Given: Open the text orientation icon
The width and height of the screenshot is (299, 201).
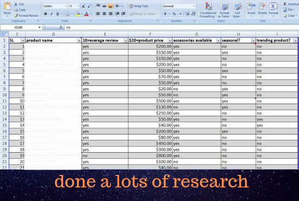Looking at the screenshot, I should pyautogui.click(x=118, y=6).
